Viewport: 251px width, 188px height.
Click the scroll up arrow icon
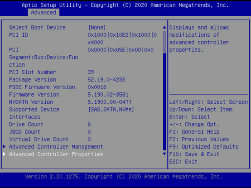click(164, 27)
